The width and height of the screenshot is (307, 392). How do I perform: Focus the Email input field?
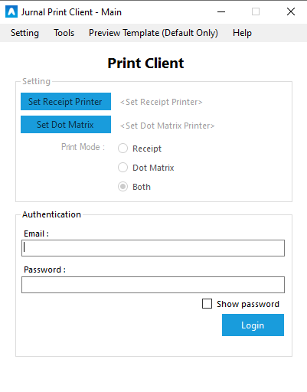pyautogui.click(x=153, y=248)
